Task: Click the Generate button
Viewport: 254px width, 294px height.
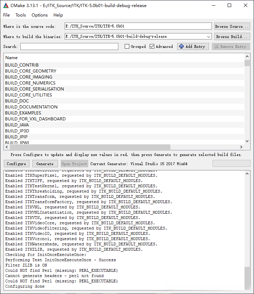Action: 45,164
